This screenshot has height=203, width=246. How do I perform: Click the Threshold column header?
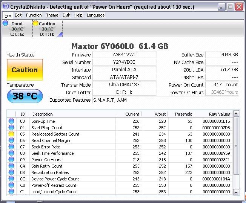click(181, 114)
